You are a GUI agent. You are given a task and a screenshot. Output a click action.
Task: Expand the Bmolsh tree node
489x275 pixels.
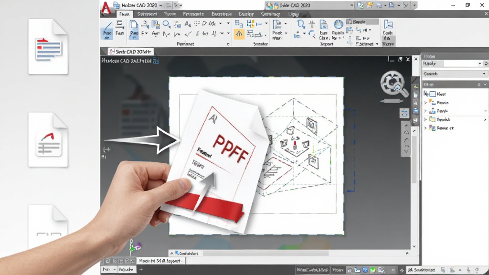pyautogui.click(x=425, y=119)
